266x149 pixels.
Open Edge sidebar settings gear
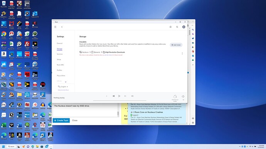point(193,123)
